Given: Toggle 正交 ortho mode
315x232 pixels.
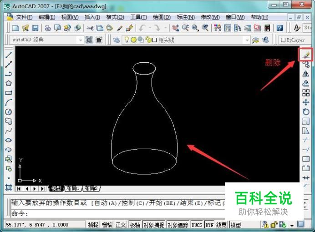Looking at the screenshot, I should (121, 225).
